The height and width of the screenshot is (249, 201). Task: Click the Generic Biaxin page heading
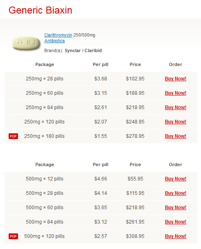point(40,10)
